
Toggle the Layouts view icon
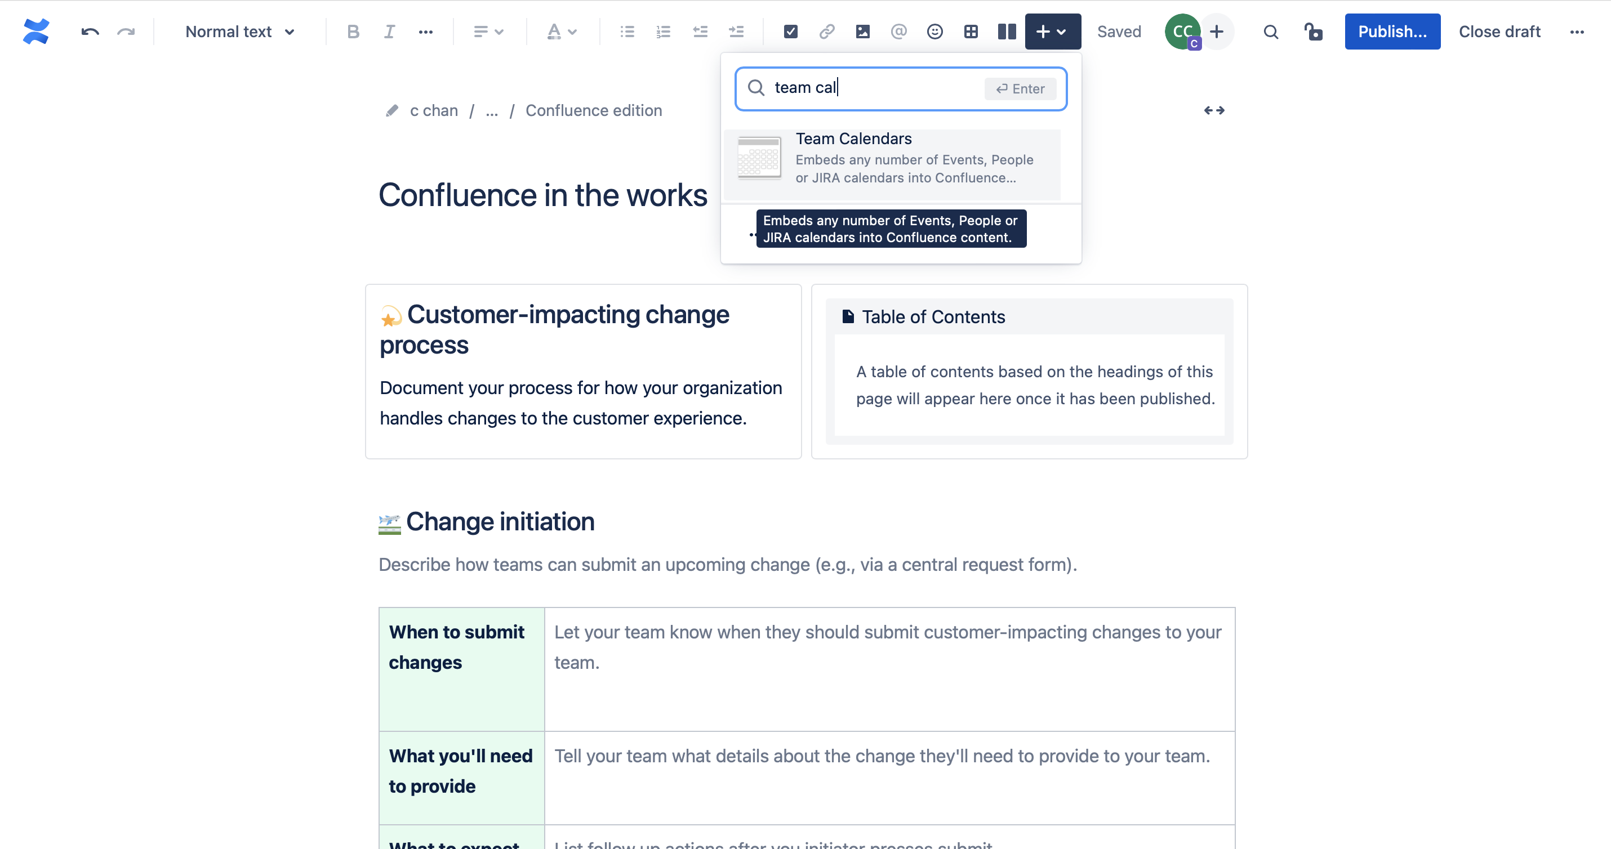click(1006, 31)
